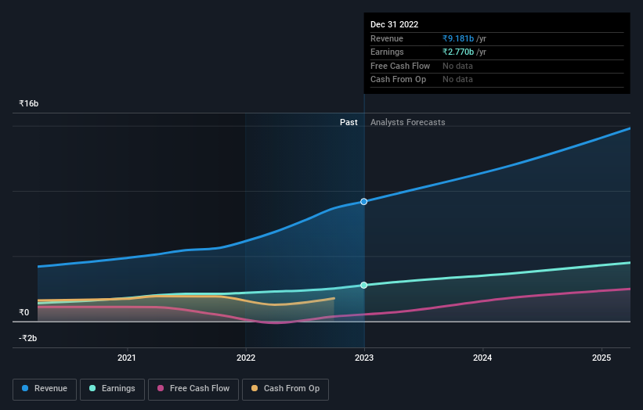Click the 2022 x-axis label
The width and height of the screenshot is (643, 410).
[x=246, y=358]
